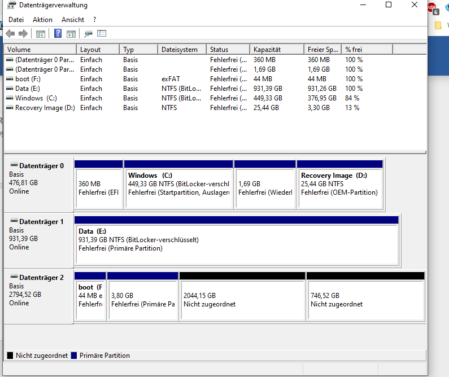Click the 449,33 GB capacity cell
The width and height of the screenshot is (449, 377).
tap(268, 98)
